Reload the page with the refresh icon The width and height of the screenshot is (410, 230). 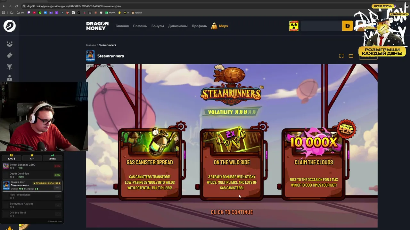(x=16, y=6)
